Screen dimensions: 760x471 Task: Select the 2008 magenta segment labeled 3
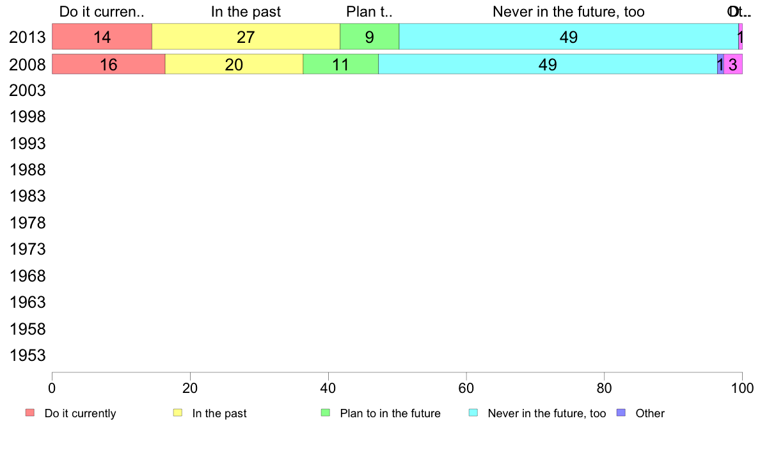click(733, 64)
